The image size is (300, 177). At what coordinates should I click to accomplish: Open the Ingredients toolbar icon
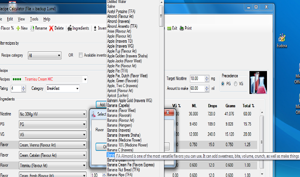(69, 28)
